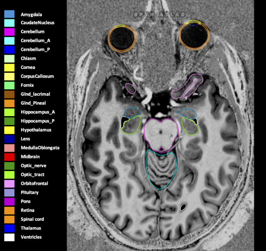
Task: Click the Optic_nerve color swatch
Action: [x=9, y=166]
